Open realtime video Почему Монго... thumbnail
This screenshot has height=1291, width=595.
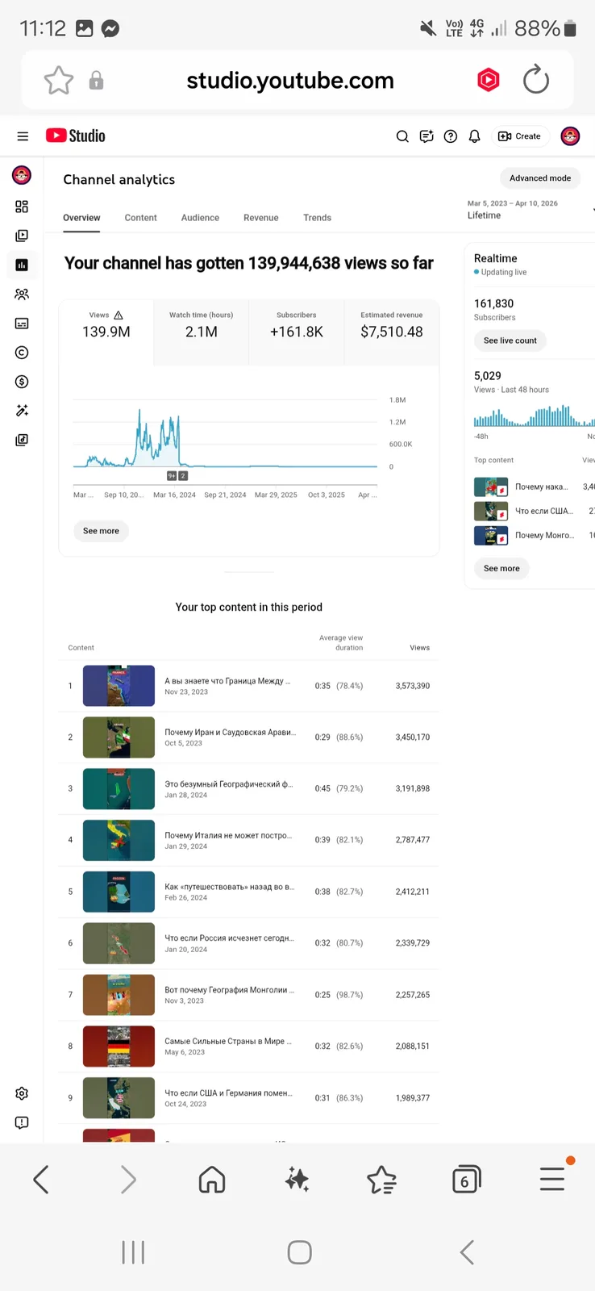coord(490,535)
